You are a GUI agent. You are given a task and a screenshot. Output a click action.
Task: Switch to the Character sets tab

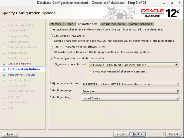[x=88, y=24]
